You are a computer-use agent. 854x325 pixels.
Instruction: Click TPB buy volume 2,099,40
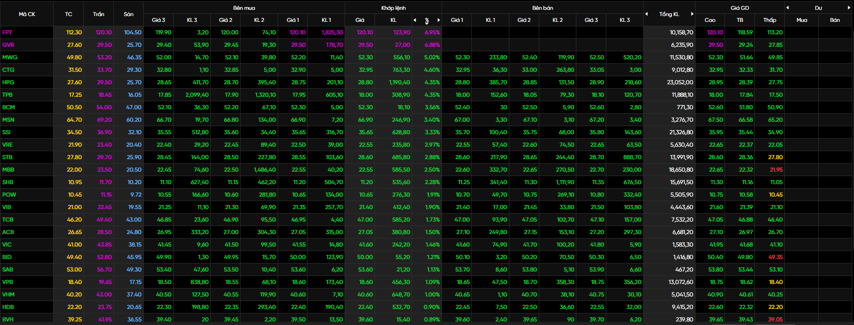pyautogui.click(x=197, y=95)
